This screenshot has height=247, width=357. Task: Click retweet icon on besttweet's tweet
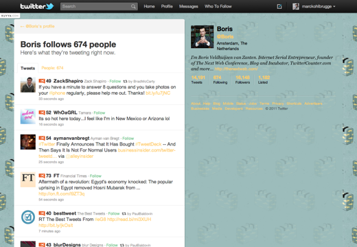[x=124, y=213]
